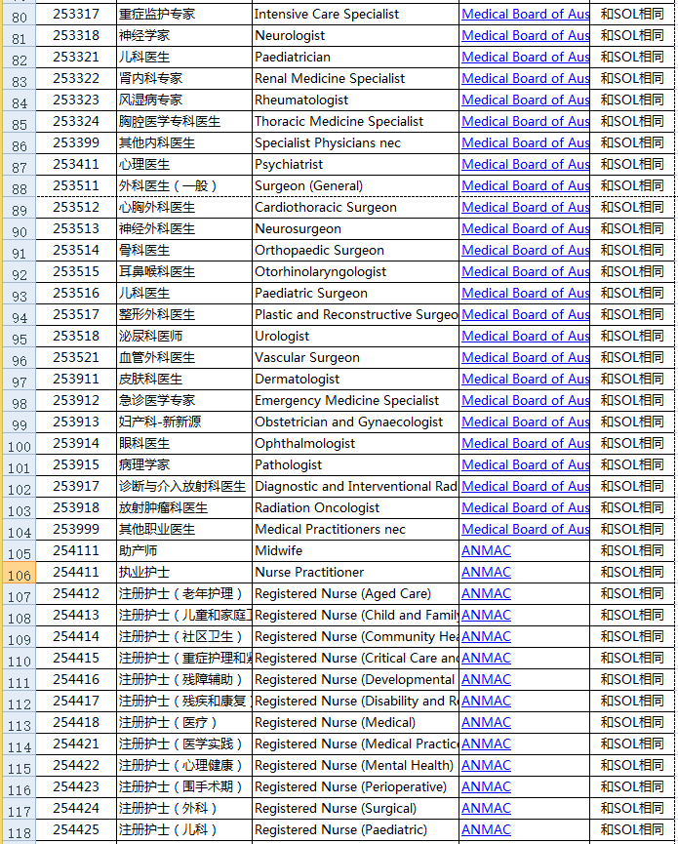Open ANMAC link for Nurse Practitioner
Viewport: 678px width, 844px height.
(486, 572)
